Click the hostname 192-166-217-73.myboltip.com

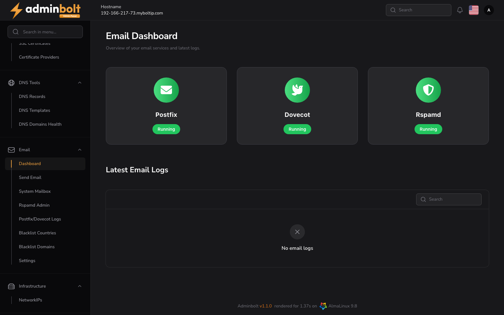pyautogui.click(x=132, y=13)
